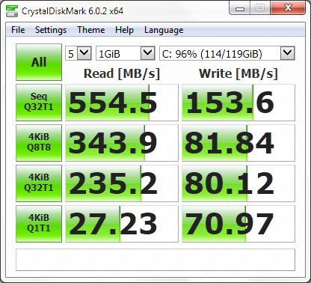Open the C: drive selection dropdown
Viewport: 311px width, 283px height.
(227, 53)
